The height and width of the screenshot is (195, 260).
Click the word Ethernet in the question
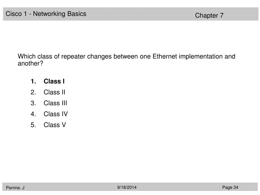(165, 56)
